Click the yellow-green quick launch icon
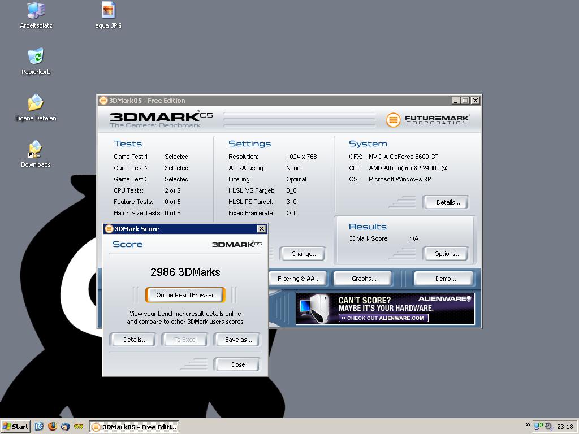The image size is (579, 434). 79,427
